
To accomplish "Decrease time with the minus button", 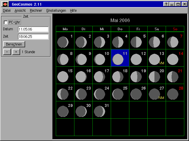I will [7, 52].
